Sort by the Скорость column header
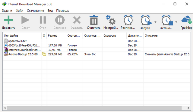 tap(114, 35)
